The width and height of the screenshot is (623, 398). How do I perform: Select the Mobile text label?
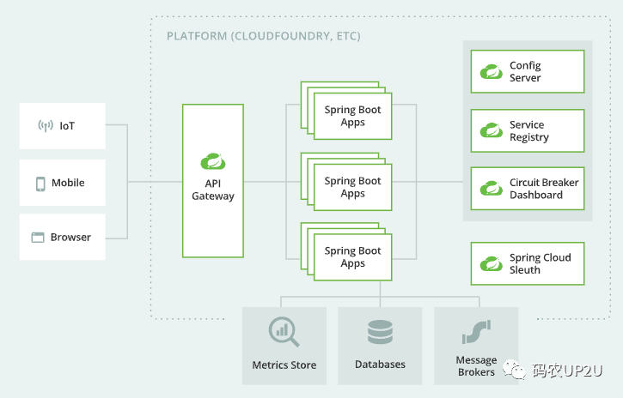tap(68, 183)
